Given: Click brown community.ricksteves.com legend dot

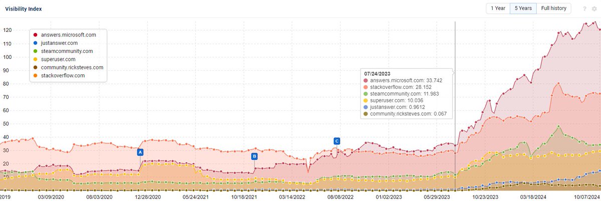Looking at the screenshot, I should tap(35, 67).
